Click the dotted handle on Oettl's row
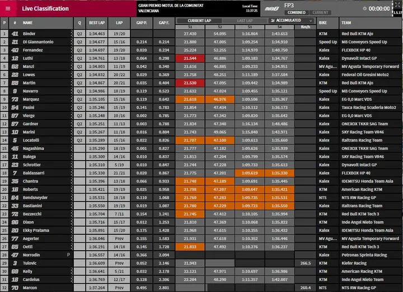403x292 pixels. pos(72,247)
